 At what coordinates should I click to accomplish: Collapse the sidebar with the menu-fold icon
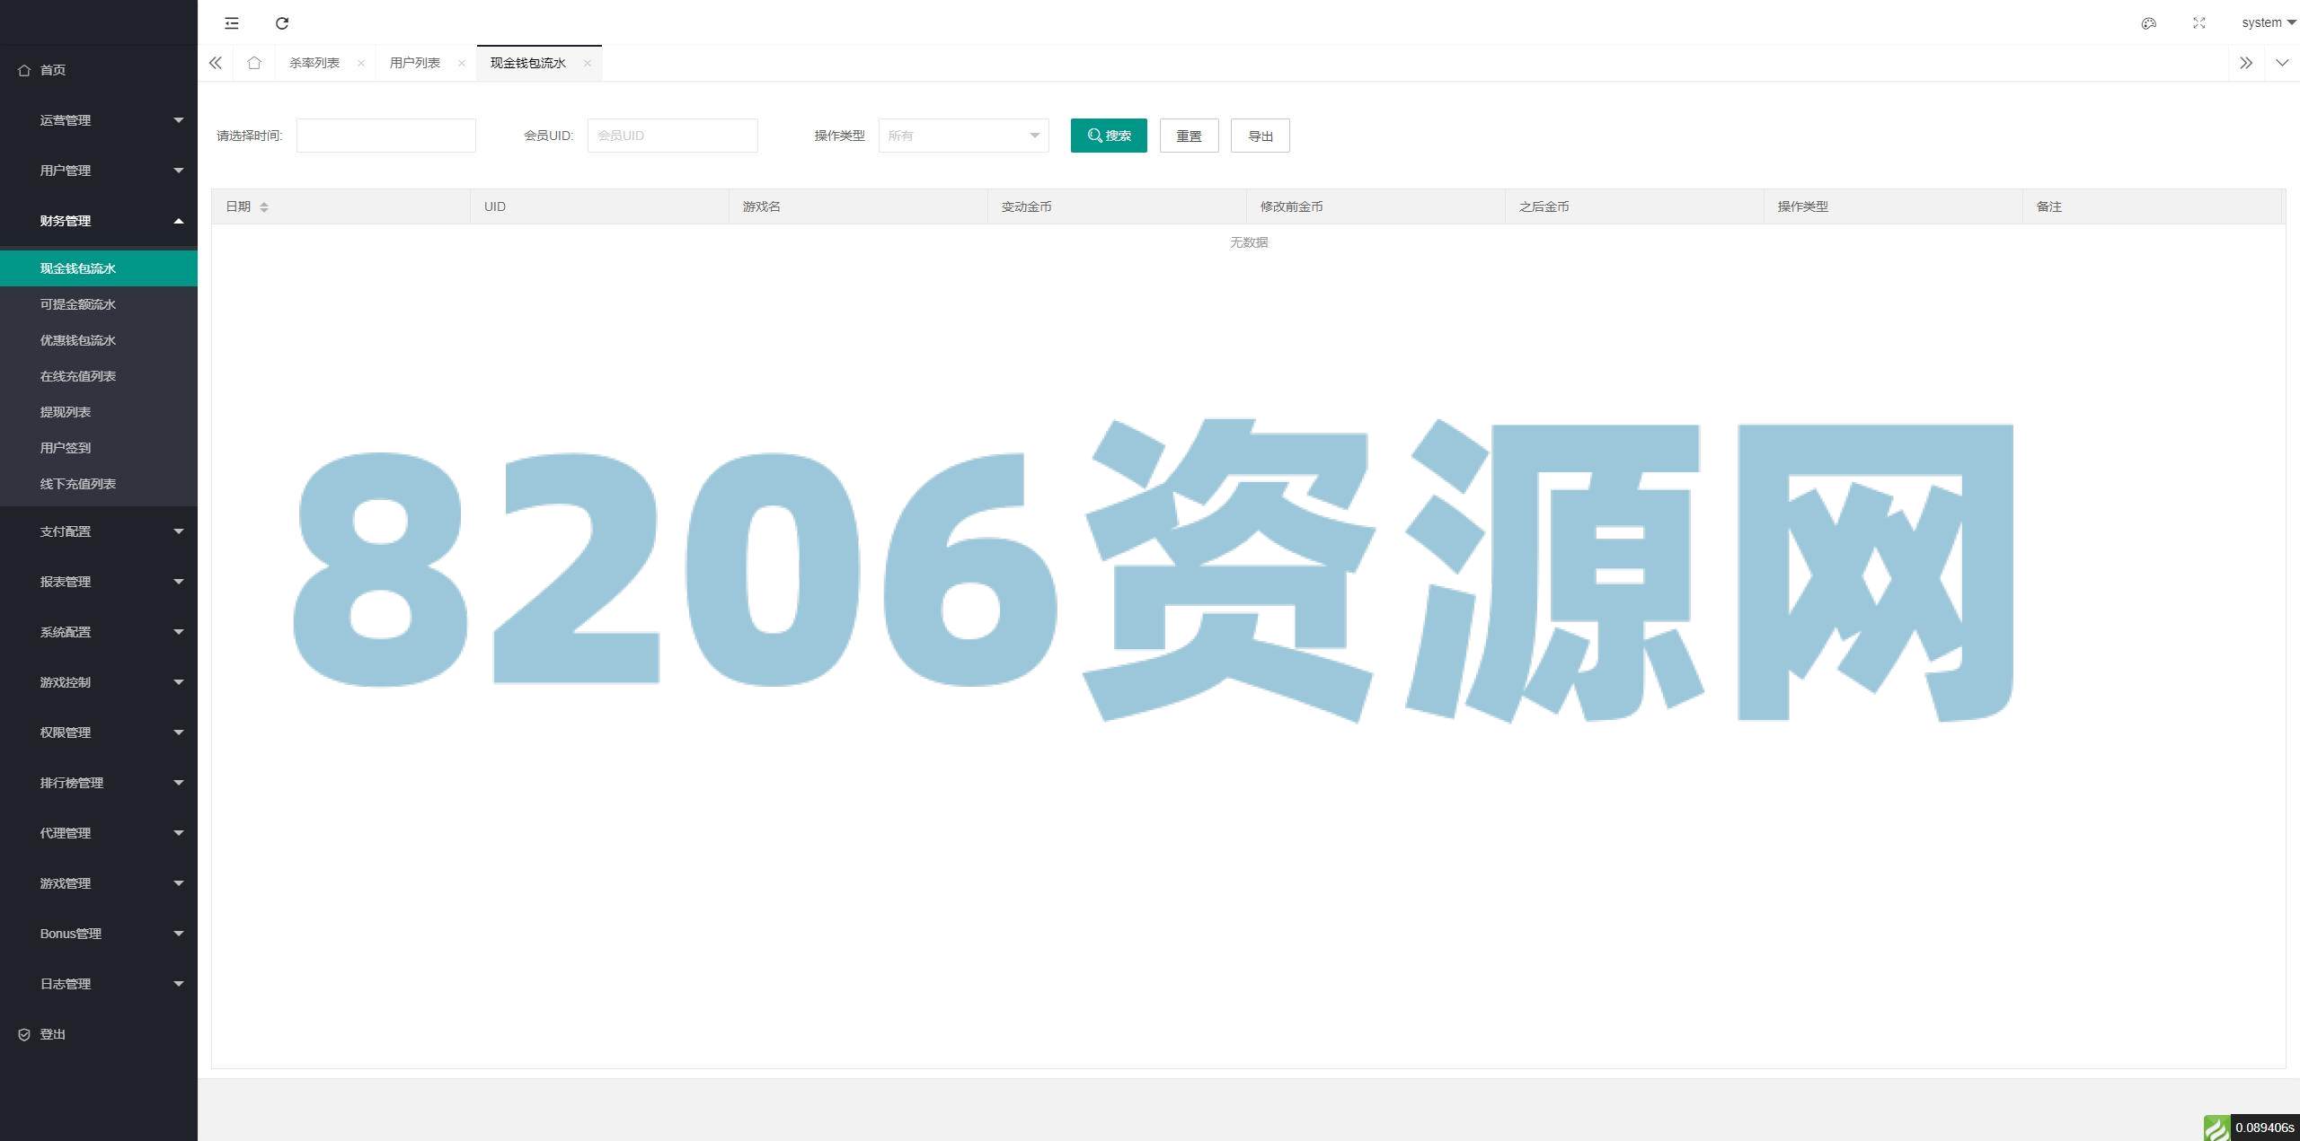pyautogui.click(x=232, y=23)
